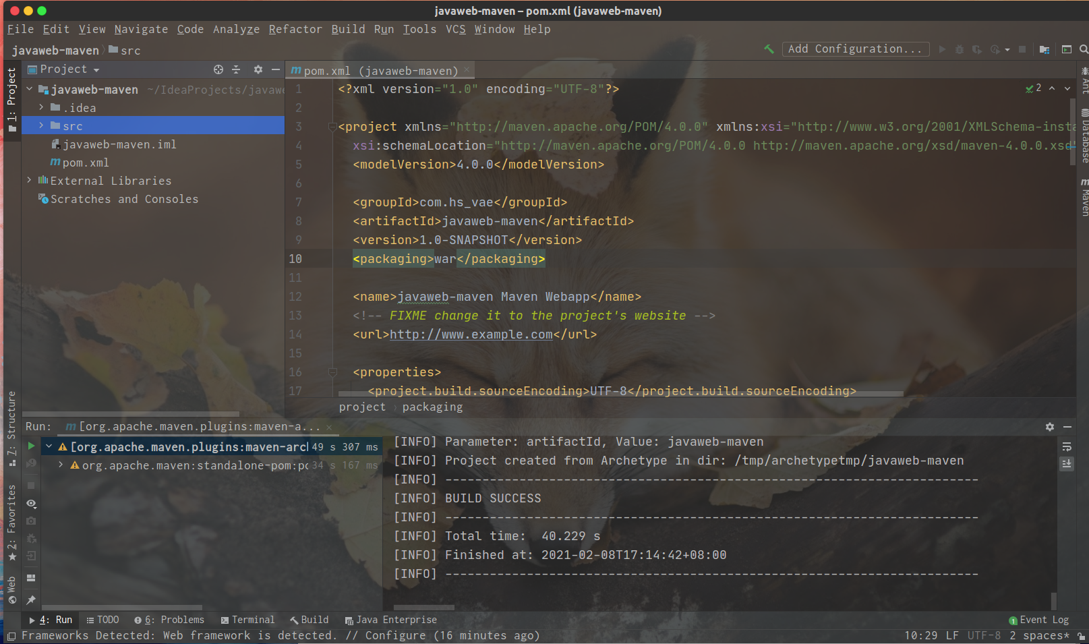This screenshot has width=1089, height=644.
Task: Toggle the Web tool window stripe
Action: point(11,591)
